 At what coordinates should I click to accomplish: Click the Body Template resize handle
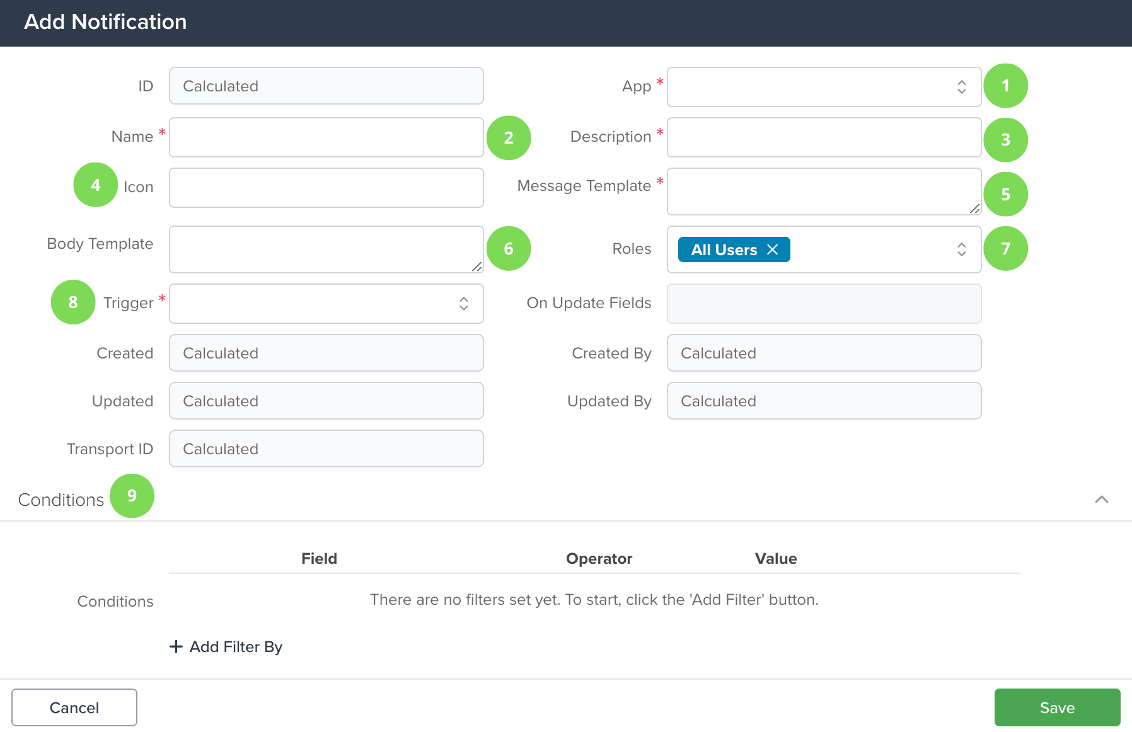476,266
